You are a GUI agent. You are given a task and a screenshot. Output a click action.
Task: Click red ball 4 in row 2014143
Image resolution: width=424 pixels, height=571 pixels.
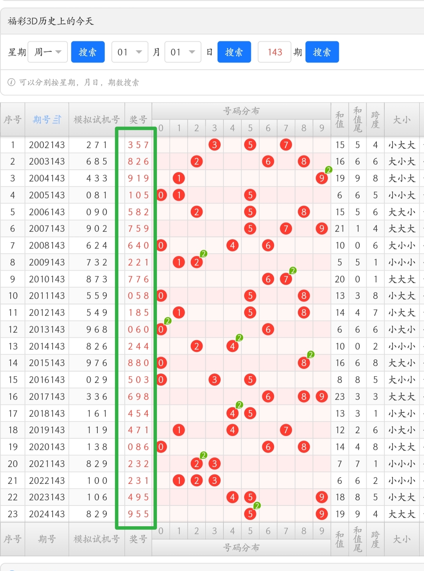232,346
